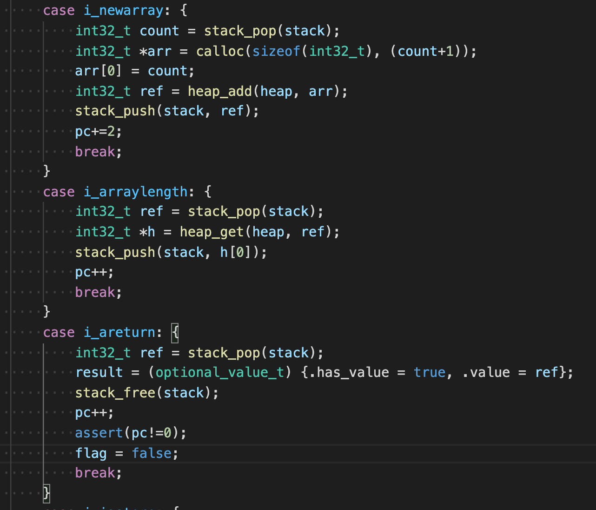Click the heap_get function name
596x510 pixels.
point(212,232)
